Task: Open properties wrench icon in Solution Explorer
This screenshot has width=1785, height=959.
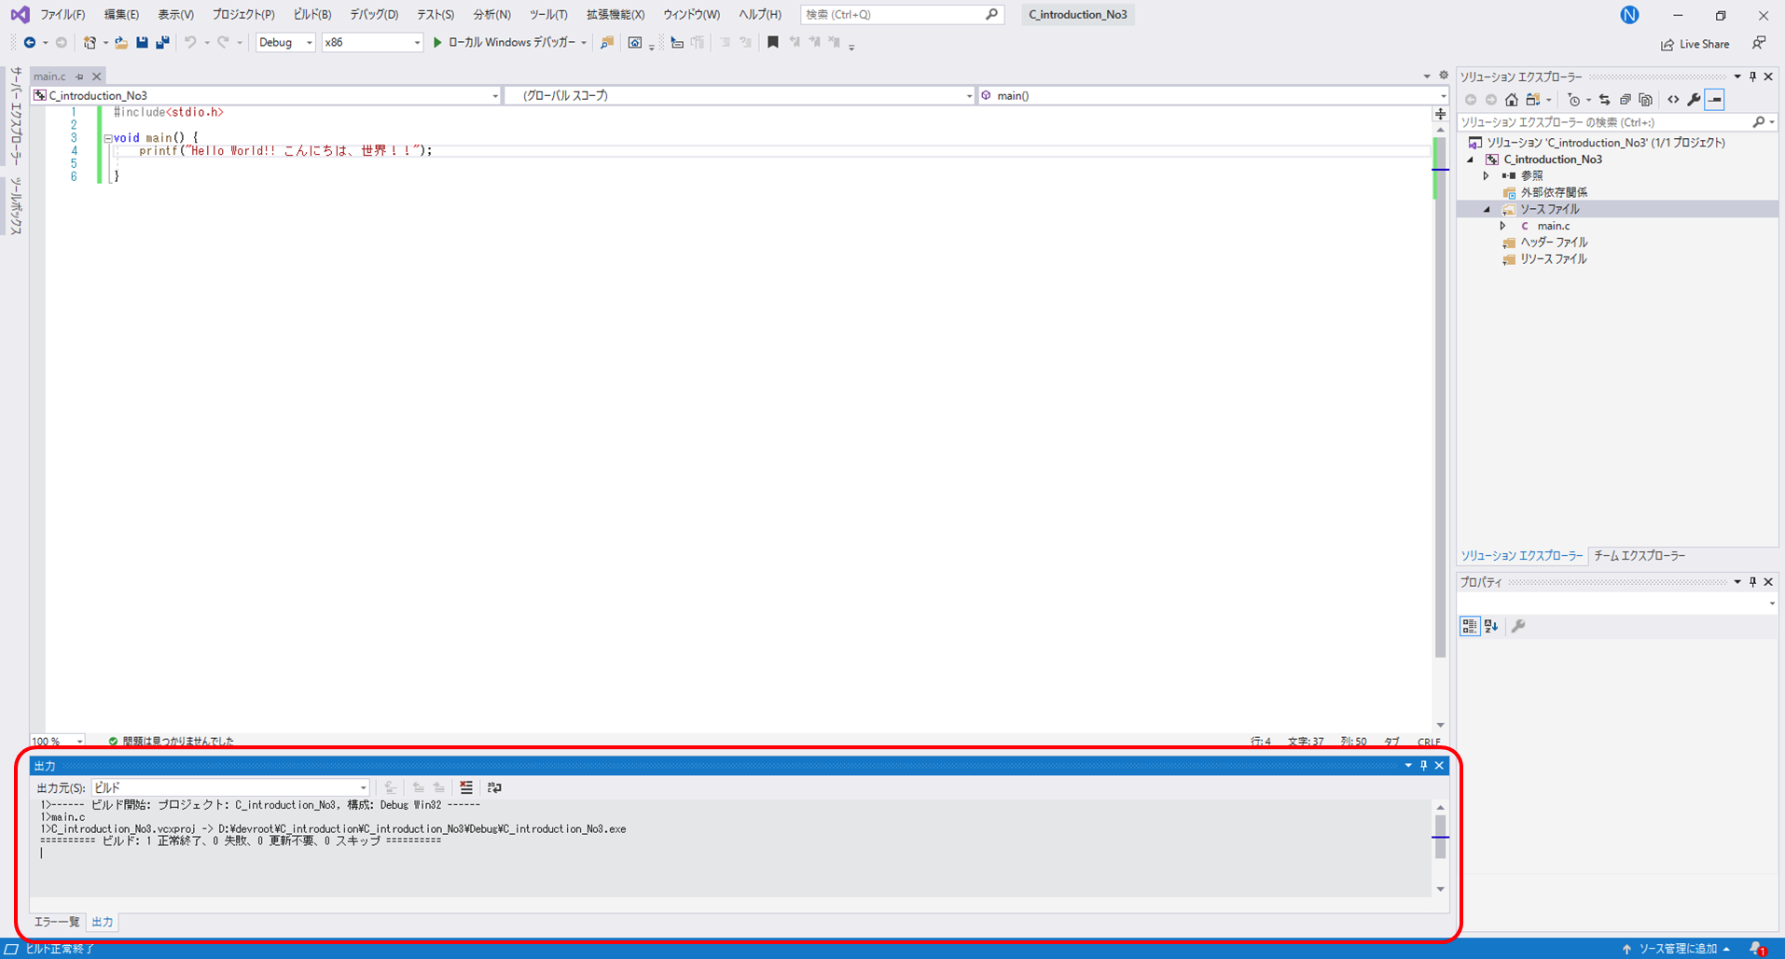Action: (1694, 100)
